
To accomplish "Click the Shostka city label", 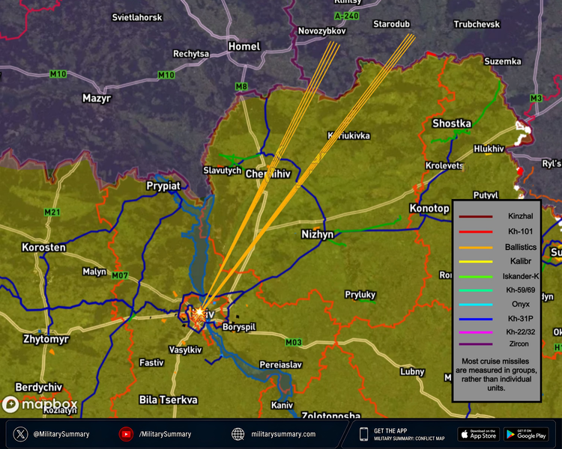I will tap(452, 123).
